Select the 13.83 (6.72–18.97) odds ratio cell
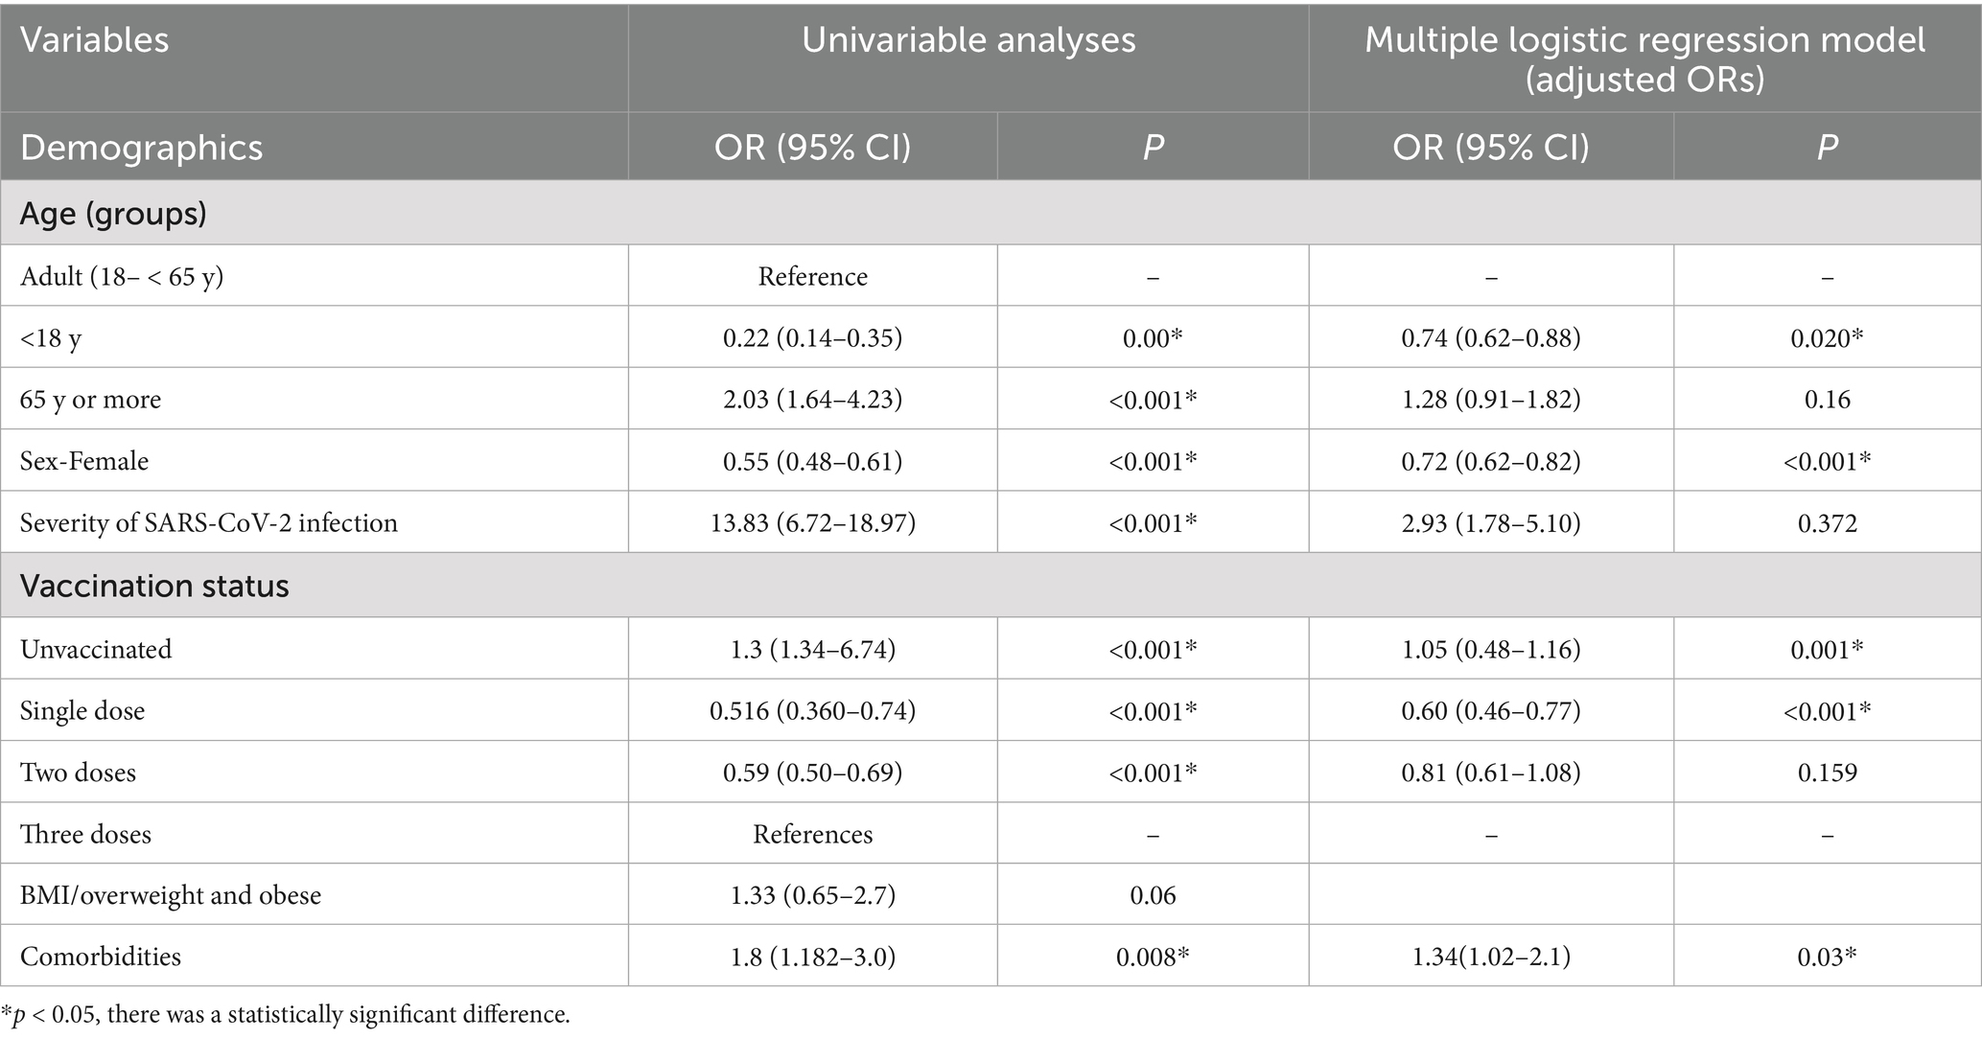This screenshot has height=1038, width=1982. [812, 522]
